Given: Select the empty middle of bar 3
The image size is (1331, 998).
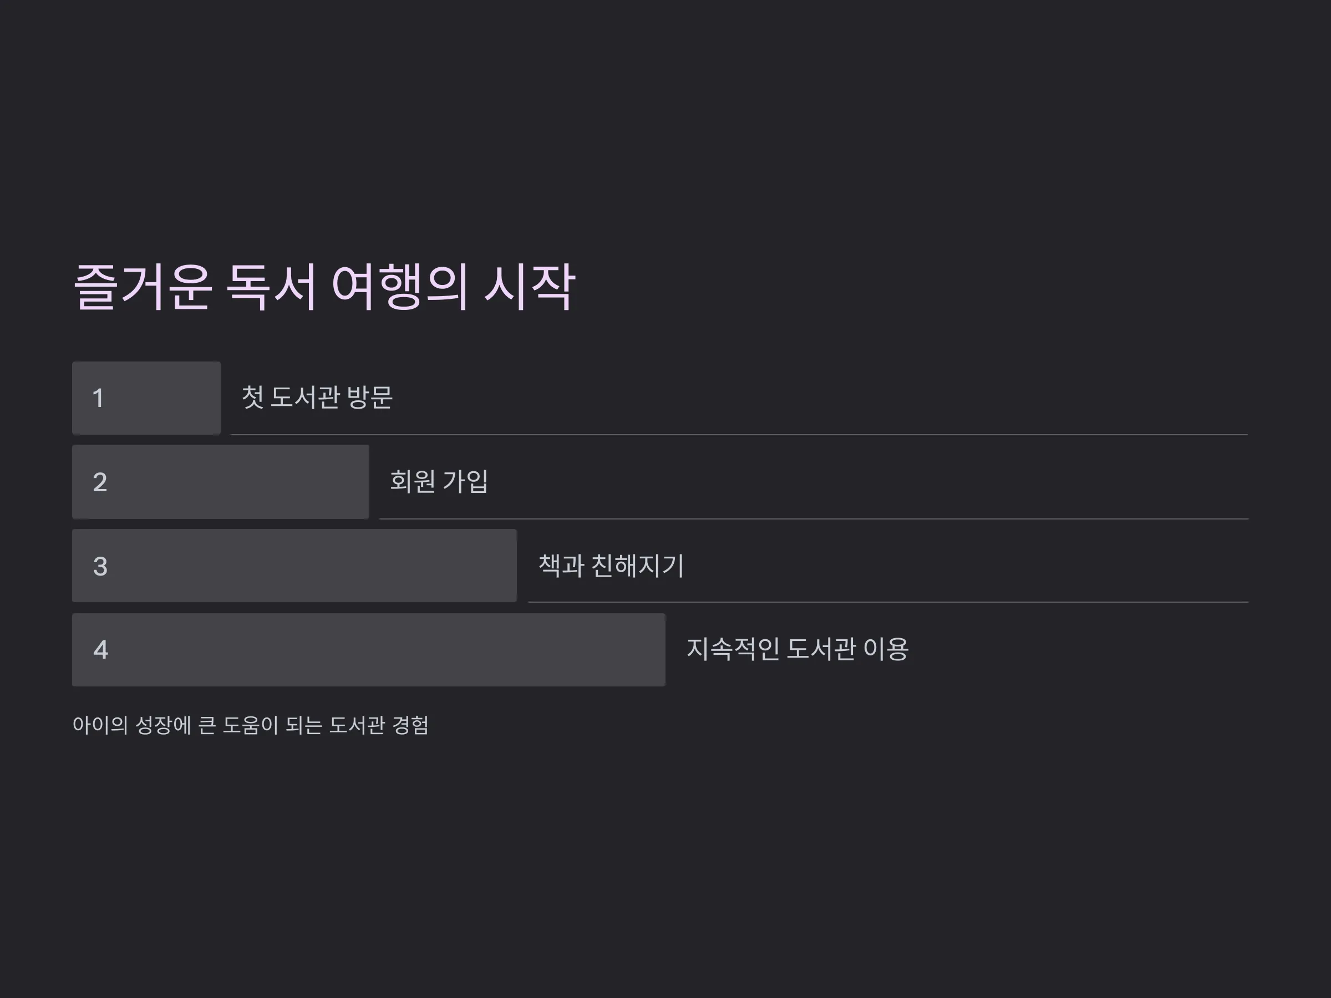Looking at the screenshot, I should tap(294, 566).
